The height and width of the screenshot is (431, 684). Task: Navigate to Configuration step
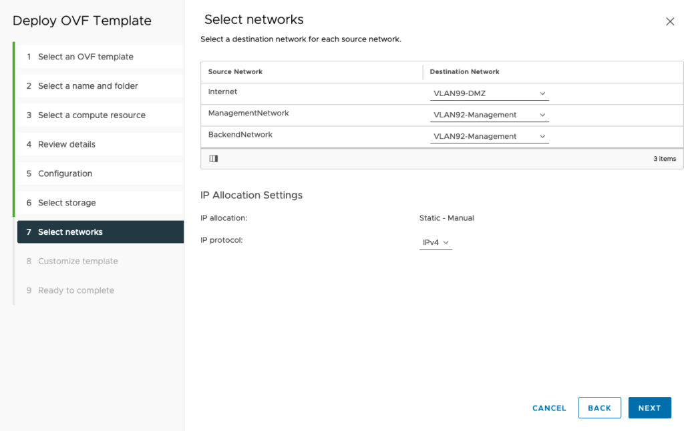pos(65,173)
